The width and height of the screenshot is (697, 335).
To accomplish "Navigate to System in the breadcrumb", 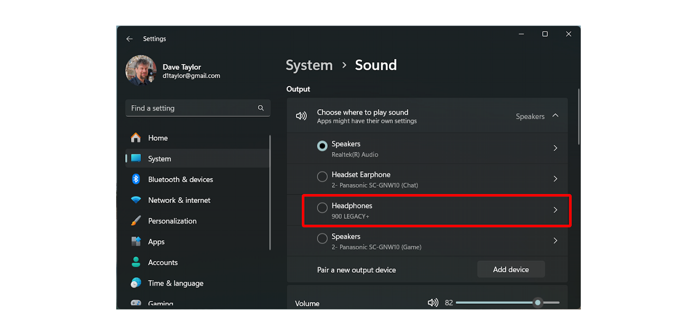I will click(x=309, y=65).
